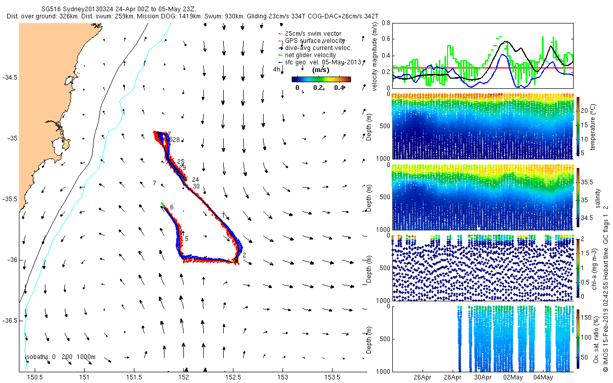Screen dimensions: 613x383
Task: Click the 'chl-a (mg m-3)' colorbar label
Action: click(595, 268)
